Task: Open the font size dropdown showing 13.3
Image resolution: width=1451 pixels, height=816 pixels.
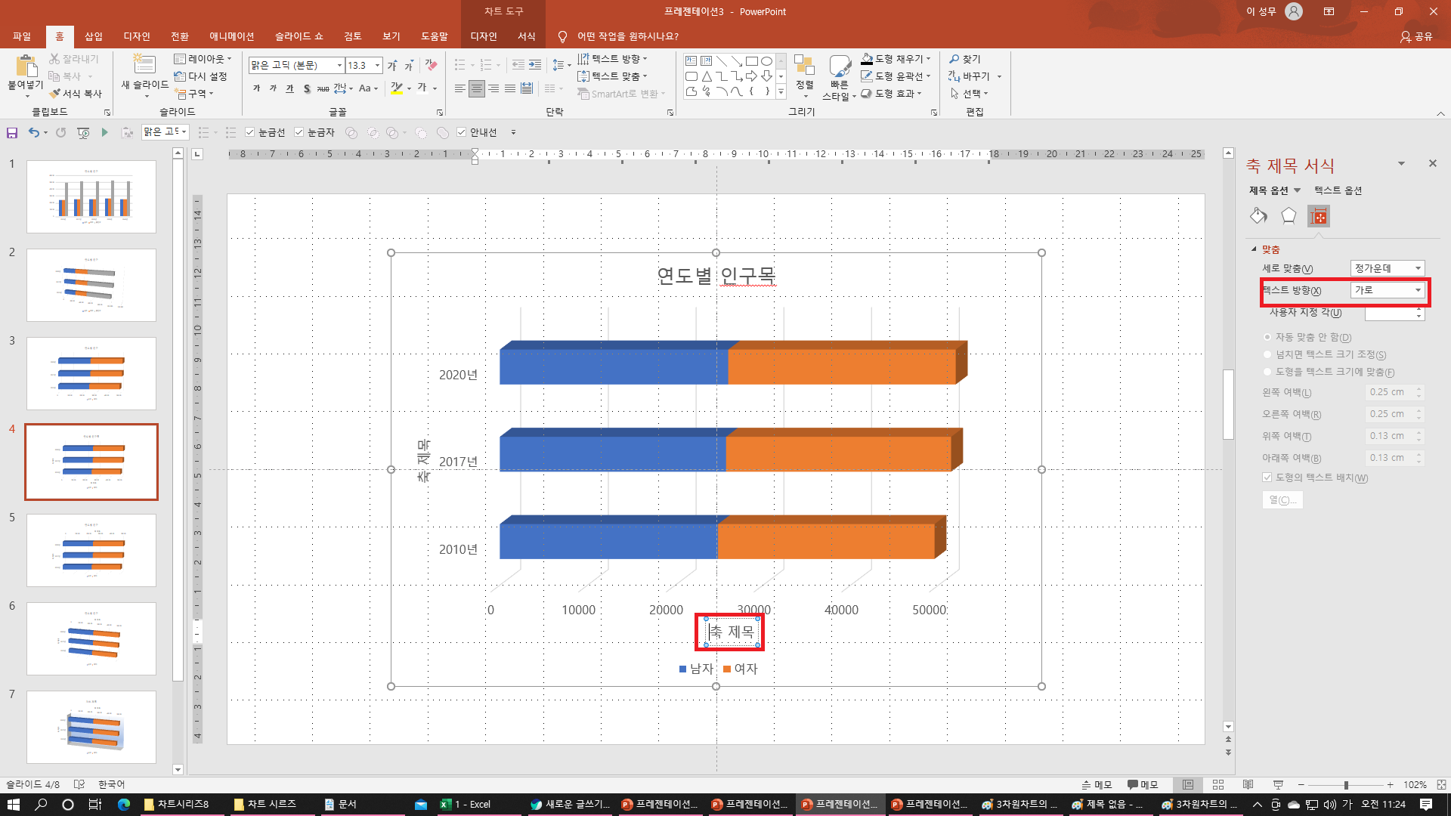Action: click(x=377, y=66)
